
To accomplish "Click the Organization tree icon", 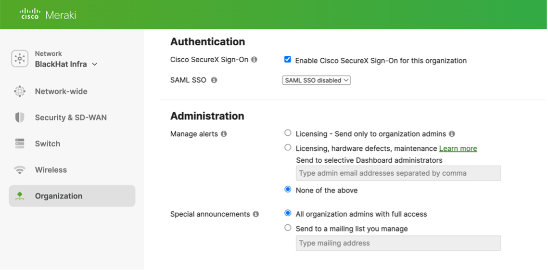I will pos(20,196).
